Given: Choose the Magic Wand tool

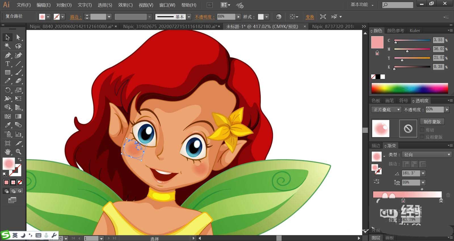Looking at the screenshot, I should tap(8, 46).
